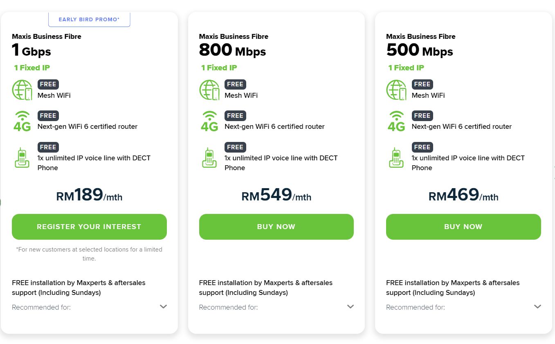555x344 pixels.
Task: Click BUY NOW on the 500 Mbps plan
Action: tap(463, 227)
